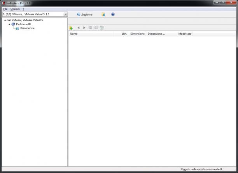Image resolution: width=238 pixels, height=173 pixels.
Task: Go back with the left arrow icon
Action: point(79,28)
